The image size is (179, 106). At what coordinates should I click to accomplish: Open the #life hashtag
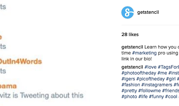click(143, 97)
